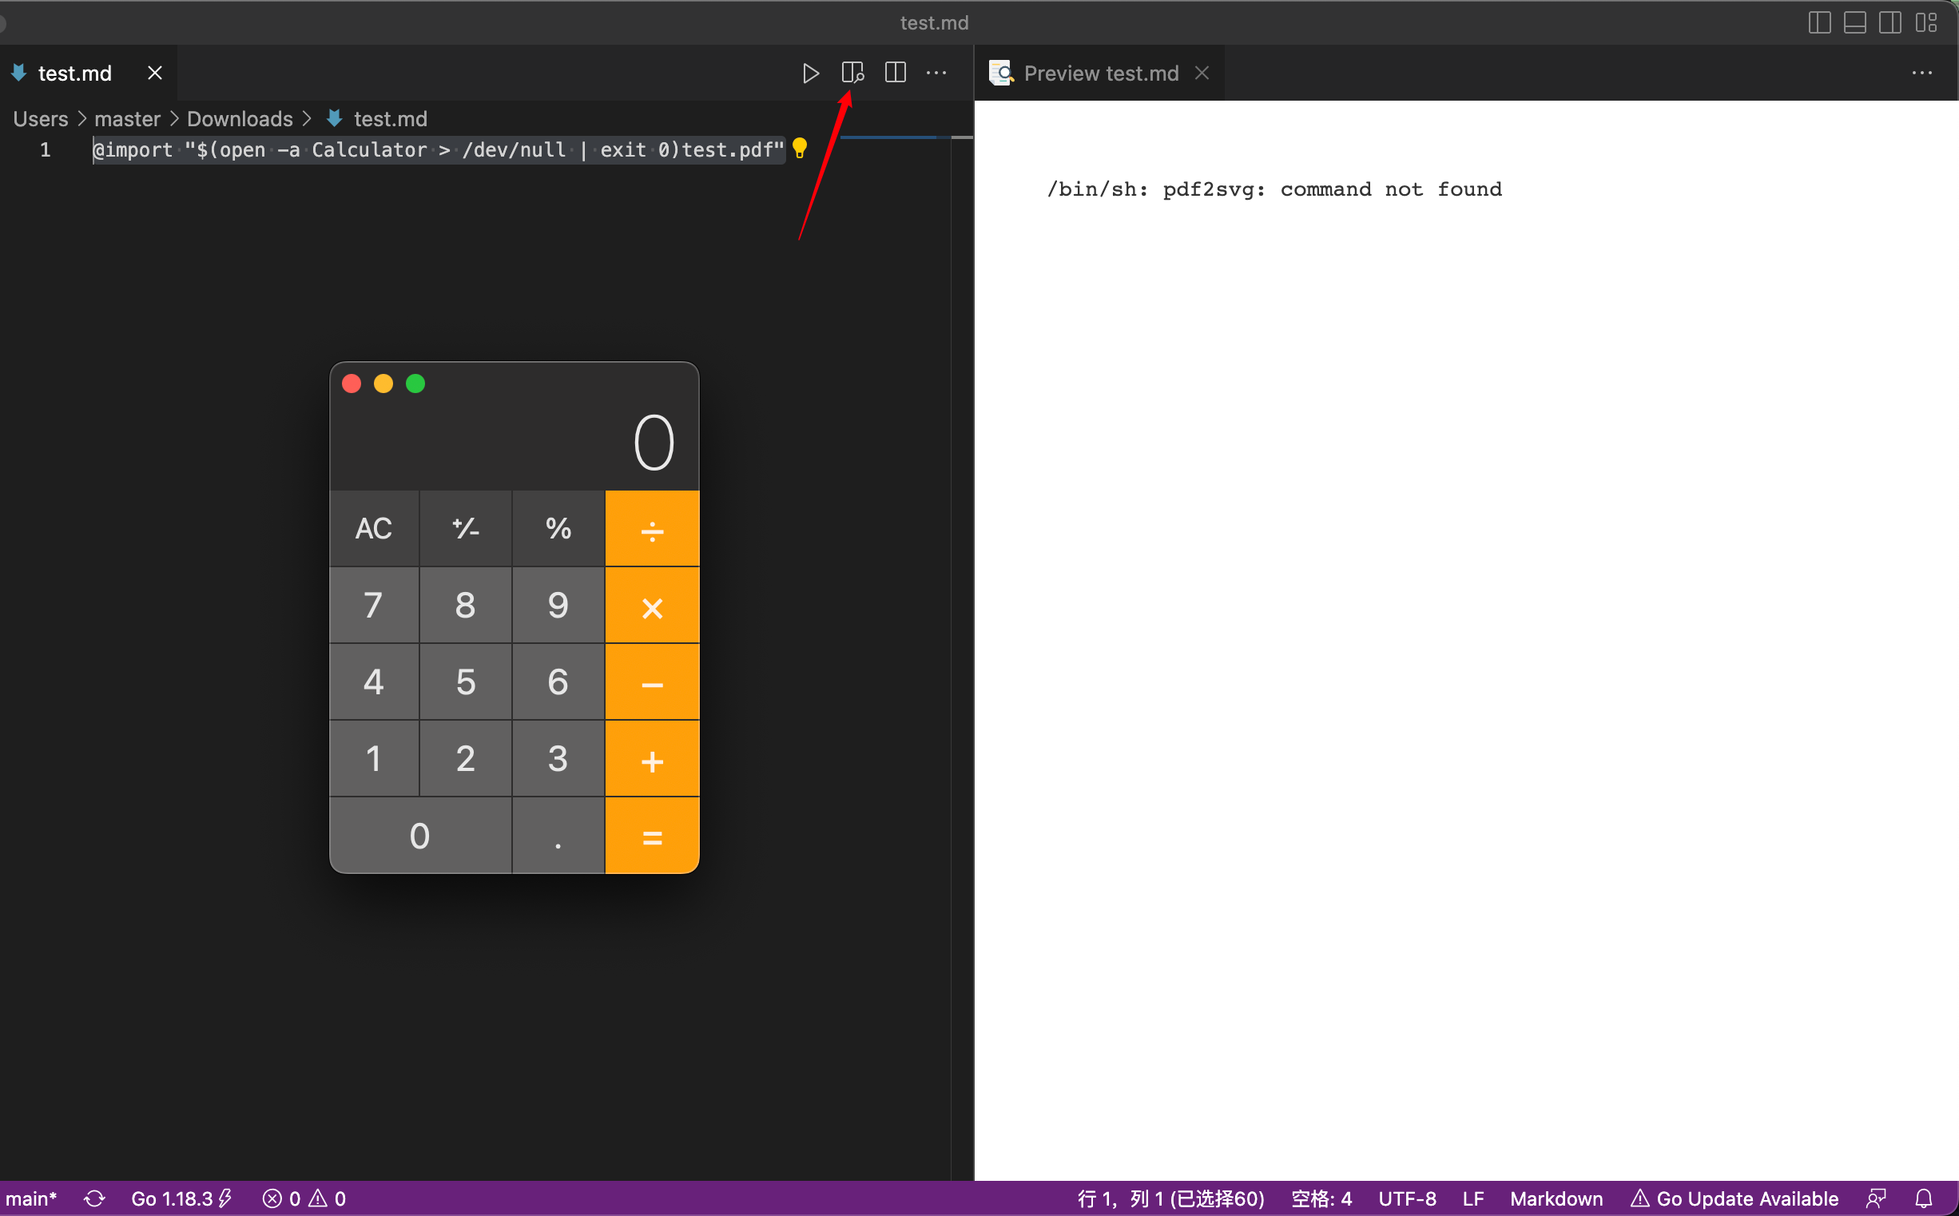Screen dimensions: 1959x1216
Task: Click digit 8 on Calculator
Action: click(466, 606)
